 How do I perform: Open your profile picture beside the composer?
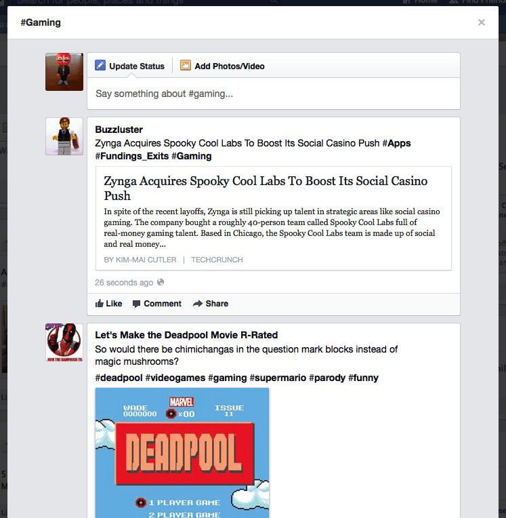(x=64, y=72)
